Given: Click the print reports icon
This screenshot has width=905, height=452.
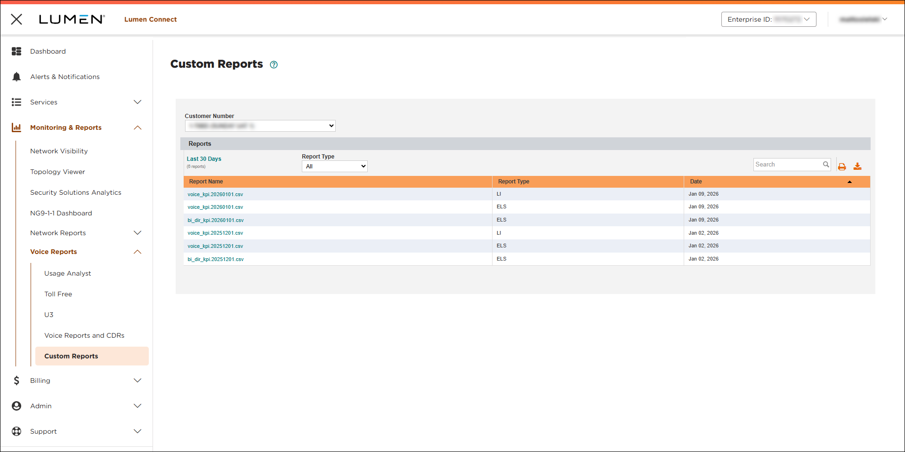Looking at the screenshot, I should point(842,166).
